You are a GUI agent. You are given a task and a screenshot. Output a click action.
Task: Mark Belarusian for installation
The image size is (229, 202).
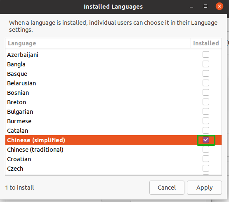(x=206, y=83)
